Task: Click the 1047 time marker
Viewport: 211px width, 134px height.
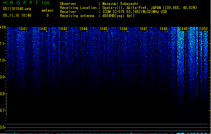Action: coord(144,29)
